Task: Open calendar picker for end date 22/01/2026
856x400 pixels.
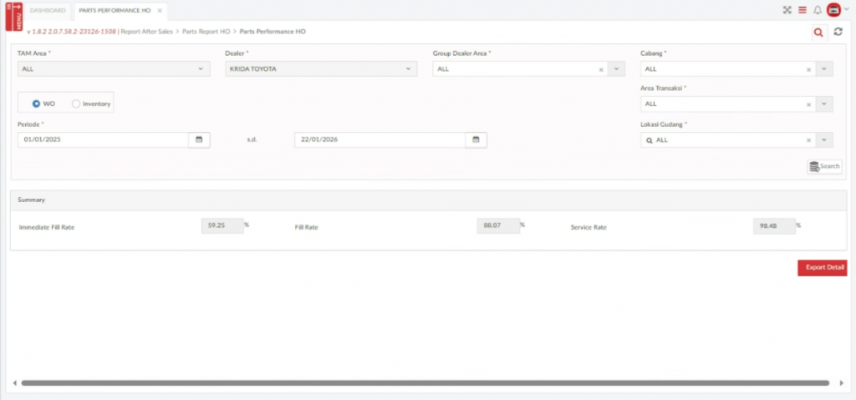Action: pyautogui.click(x=476, y=139)
